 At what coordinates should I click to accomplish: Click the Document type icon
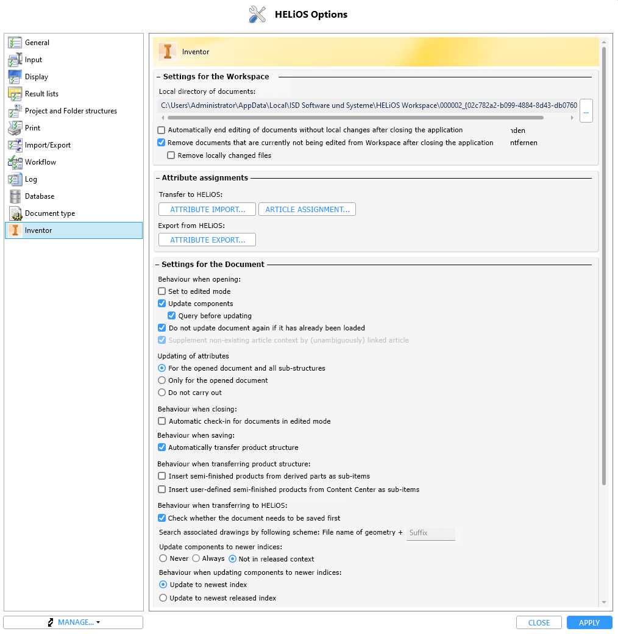(15, 213)
